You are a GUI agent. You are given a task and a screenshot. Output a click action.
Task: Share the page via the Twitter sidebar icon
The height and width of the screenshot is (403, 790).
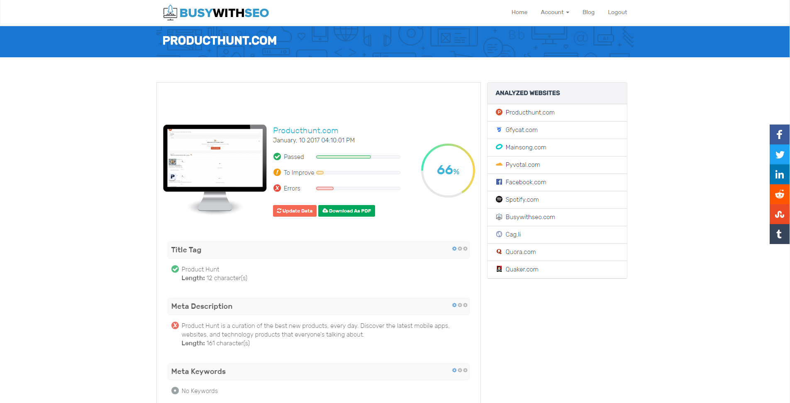pos(779,154)
